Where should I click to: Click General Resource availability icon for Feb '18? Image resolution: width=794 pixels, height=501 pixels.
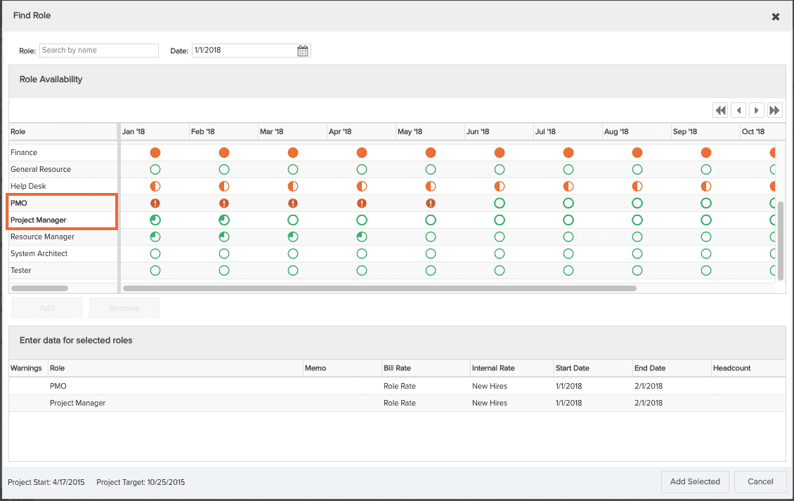coord(224,169)
